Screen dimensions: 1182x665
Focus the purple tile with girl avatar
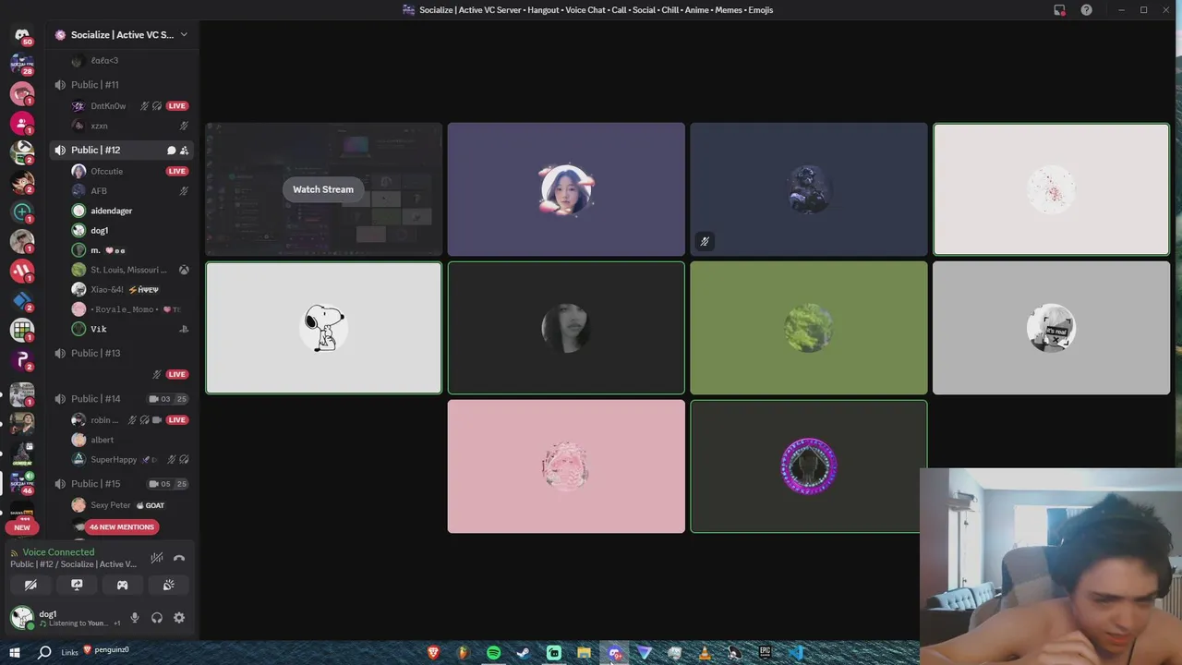tap(566, 189)
